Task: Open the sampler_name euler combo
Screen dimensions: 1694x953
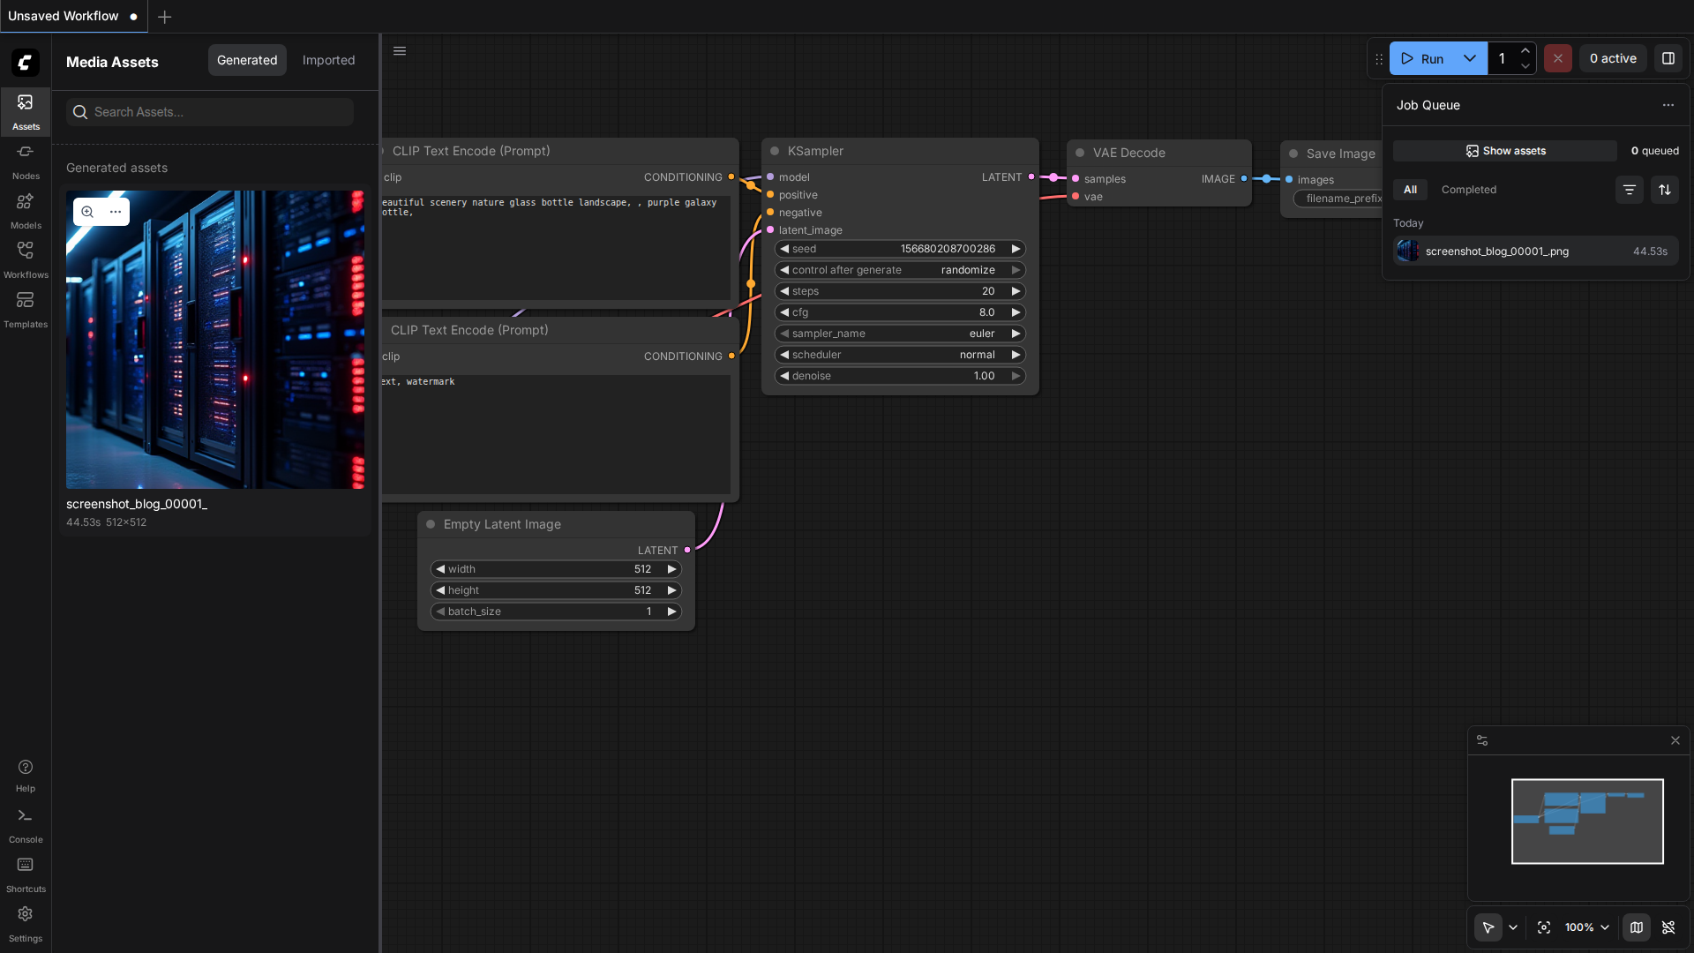Action: [x=900, y=334]
